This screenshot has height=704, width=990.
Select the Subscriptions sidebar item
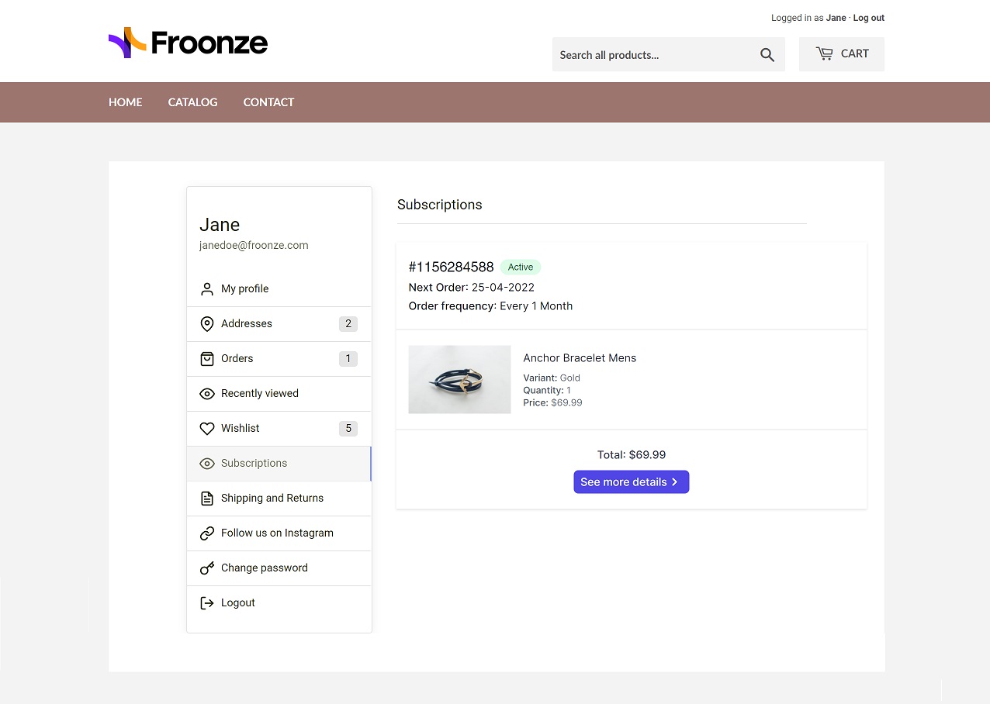point(279,464)
